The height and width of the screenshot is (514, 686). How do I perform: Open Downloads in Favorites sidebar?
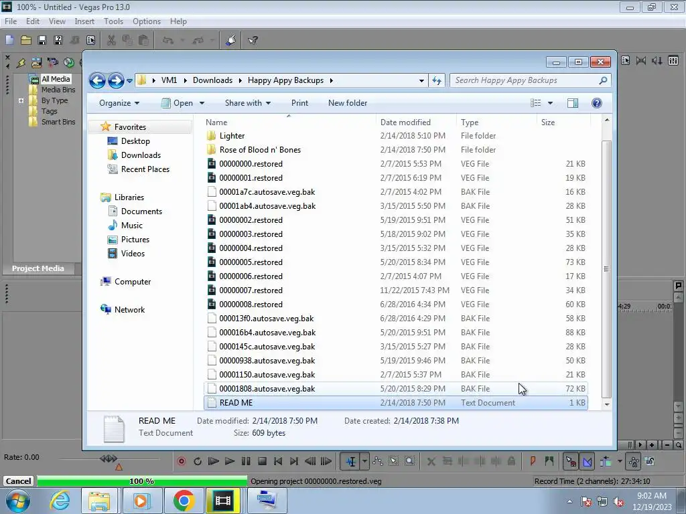coord(140,155)
